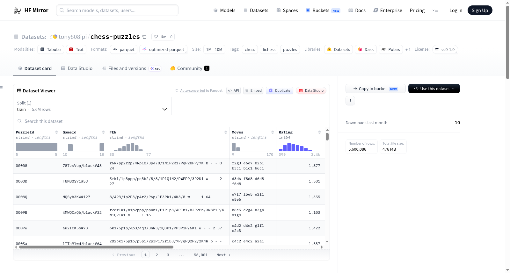The width and height of the screenshot is (510, 273).
Task: Open Models in the top navigation
Action: click(x=224, y=11)
